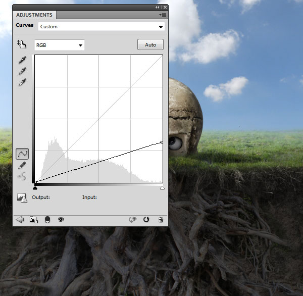303x296 pixels.
Task: Open the Curves preset dropdown
Action: [x=102, y=27]
